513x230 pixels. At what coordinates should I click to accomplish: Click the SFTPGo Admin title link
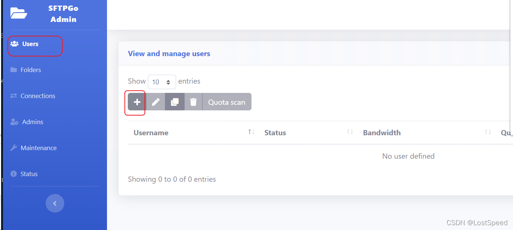pos(64,14)
